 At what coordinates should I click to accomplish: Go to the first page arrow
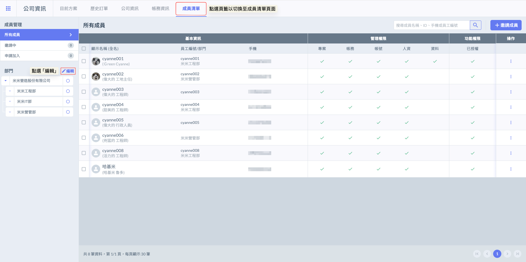[x=477, y=254]
